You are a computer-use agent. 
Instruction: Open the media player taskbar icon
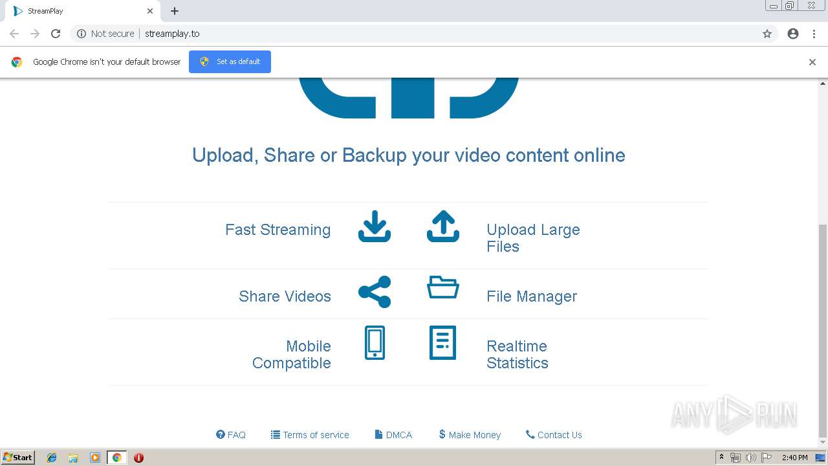[x=94, y=458]
